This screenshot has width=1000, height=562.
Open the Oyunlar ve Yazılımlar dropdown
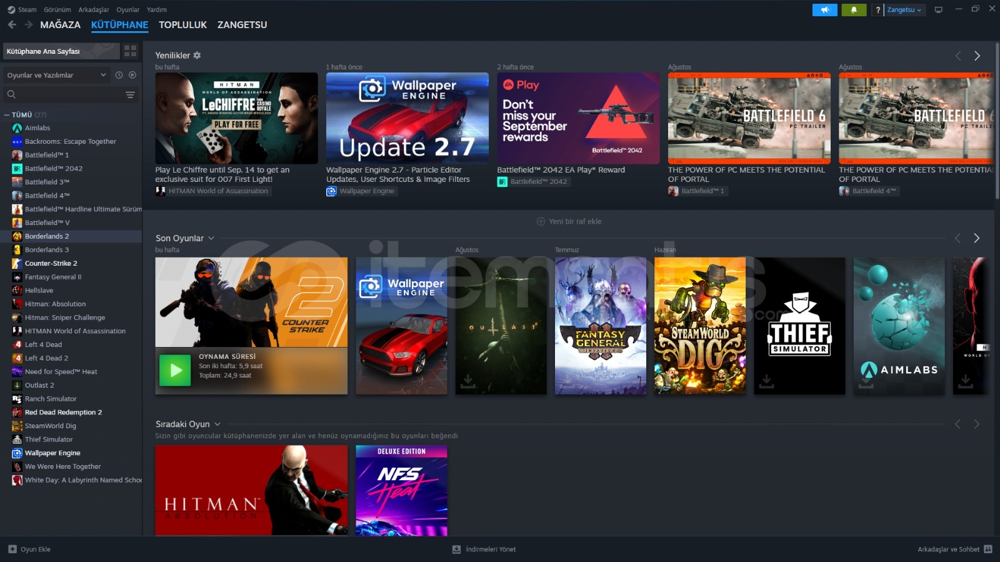57,75
